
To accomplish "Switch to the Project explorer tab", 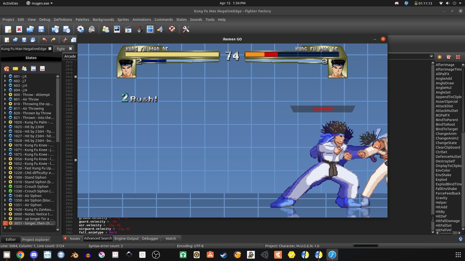I will pyautogui.click(x=36, y=240).
